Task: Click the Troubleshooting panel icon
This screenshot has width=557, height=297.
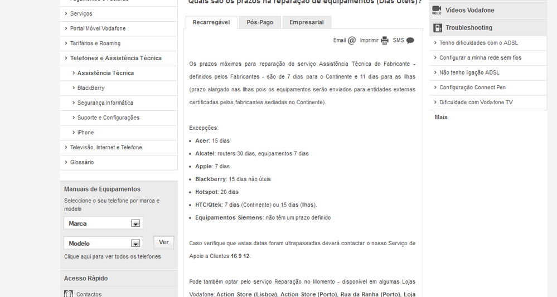Action: coord(438,28)
